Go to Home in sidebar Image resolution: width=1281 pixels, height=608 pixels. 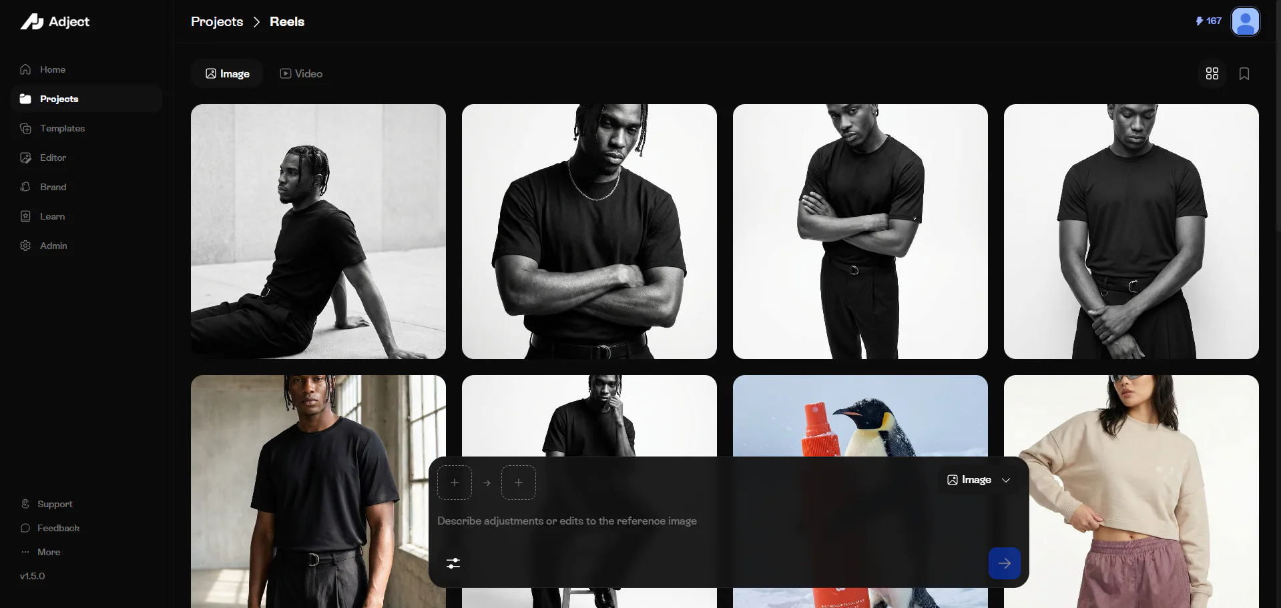87,69
